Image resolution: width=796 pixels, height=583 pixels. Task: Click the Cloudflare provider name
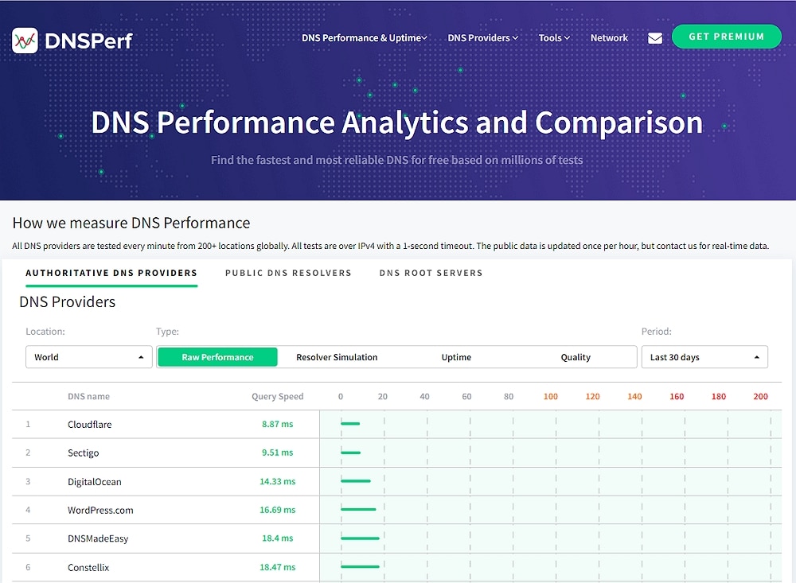(89, 424)
